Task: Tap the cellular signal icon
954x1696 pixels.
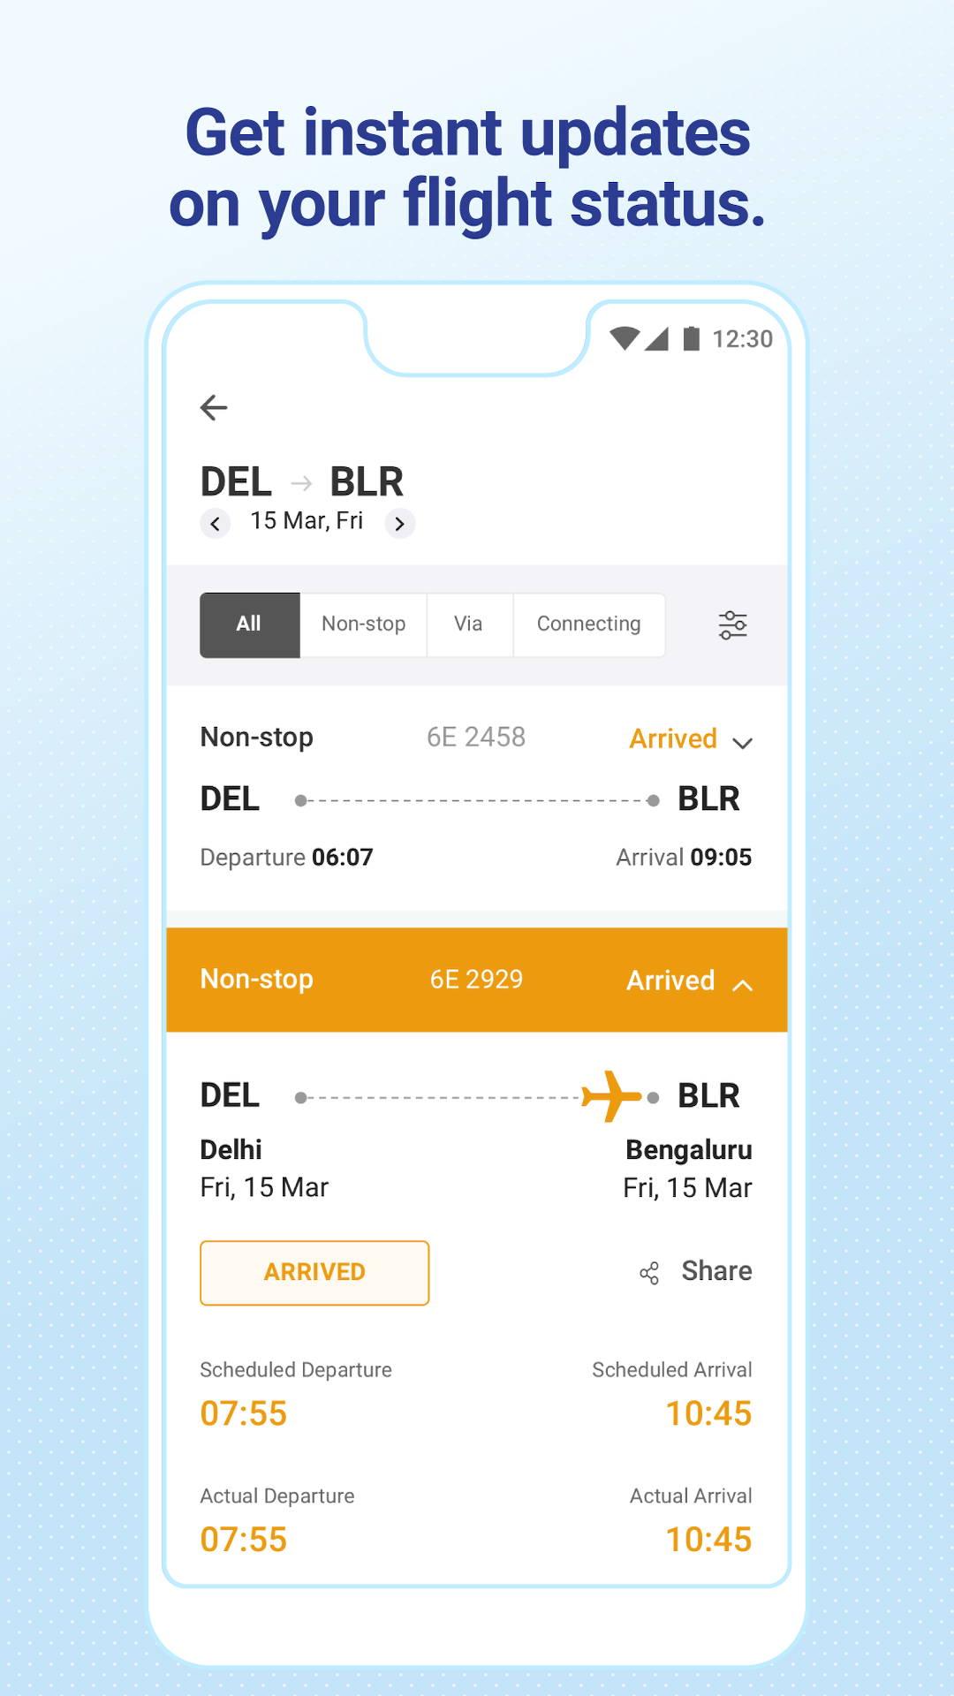Action: tap(657, 338)
